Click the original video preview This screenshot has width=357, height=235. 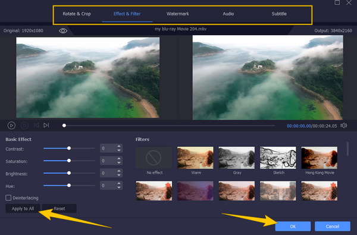[87, 77]
